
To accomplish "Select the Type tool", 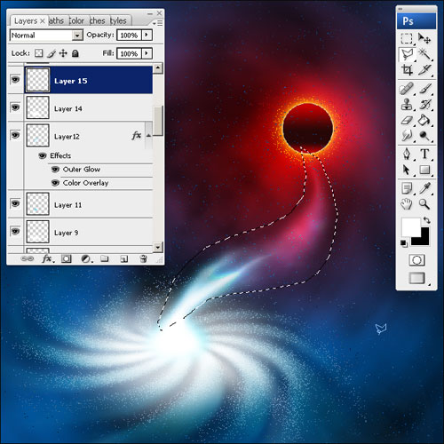I will tap(424, 154).
